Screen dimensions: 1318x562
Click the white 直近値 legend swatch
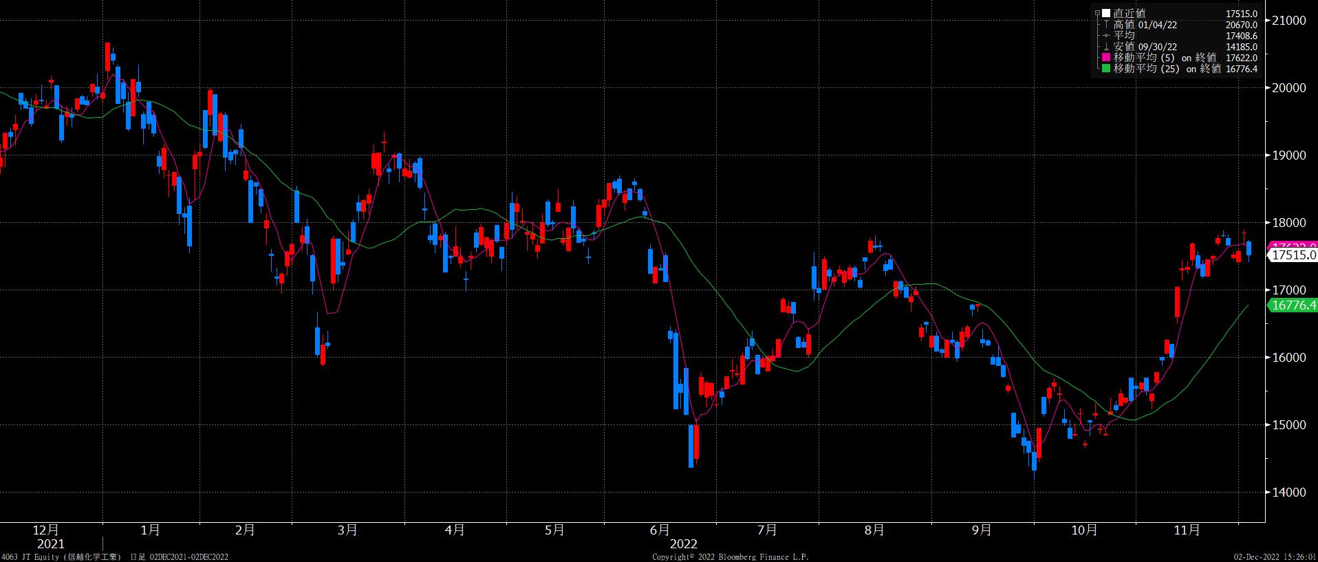(x=1106, y=13)
